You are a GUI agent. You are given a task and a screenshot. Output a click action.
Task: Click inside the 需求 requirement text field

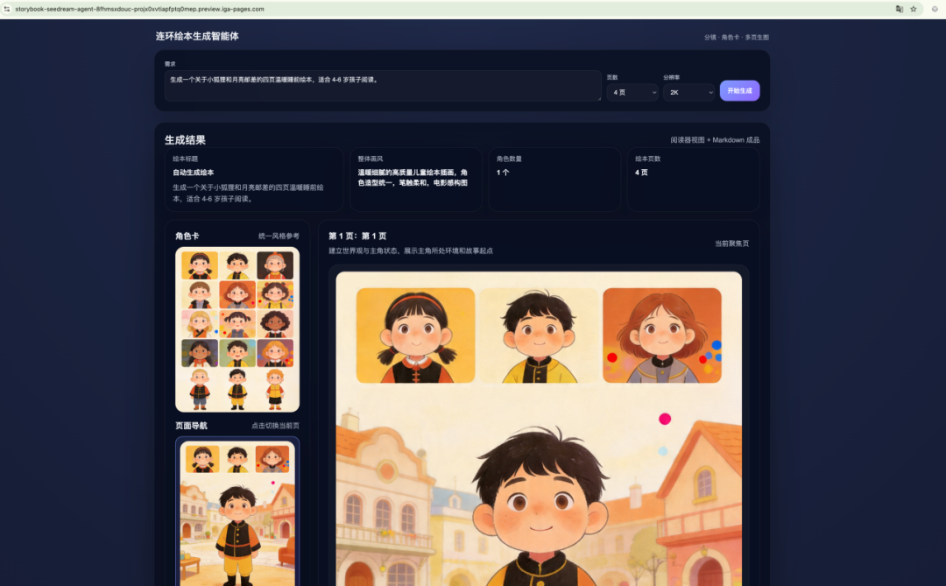381,85
